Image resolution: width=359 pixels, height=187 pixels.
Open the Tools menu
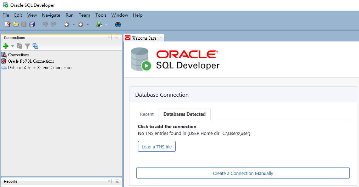pos(101,15)
